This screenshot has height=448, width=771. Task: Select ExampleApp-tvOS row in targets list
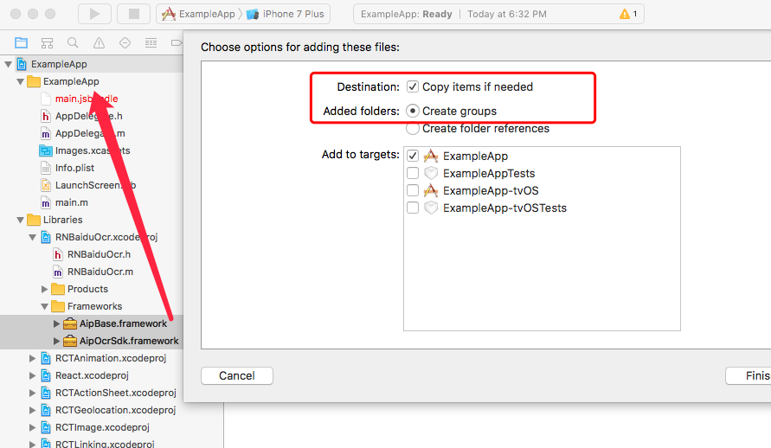[542, 190]
